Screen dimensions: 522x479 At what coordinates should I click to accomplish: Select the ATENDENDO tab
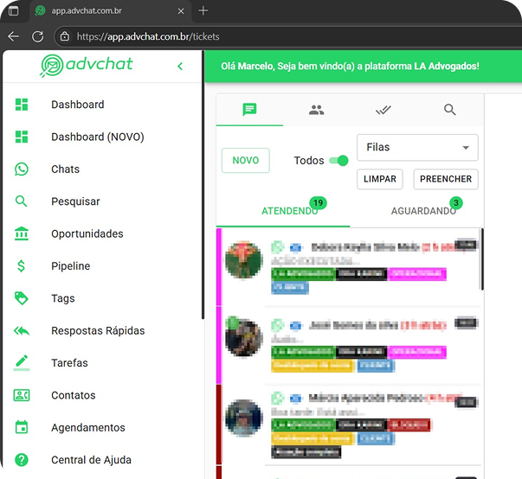pyautogui.click(x=289, y=211)
